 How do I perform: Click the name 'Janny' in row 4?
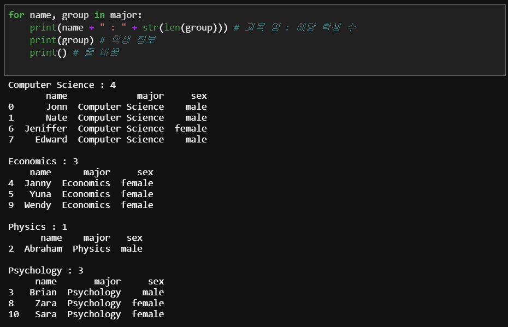pos(38,183)
